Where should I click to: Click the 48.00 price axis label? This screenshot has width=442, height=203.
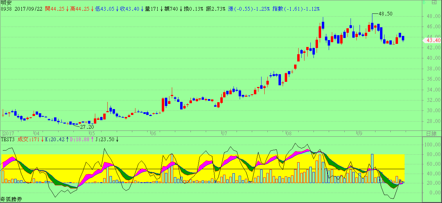tap(433, 16)
